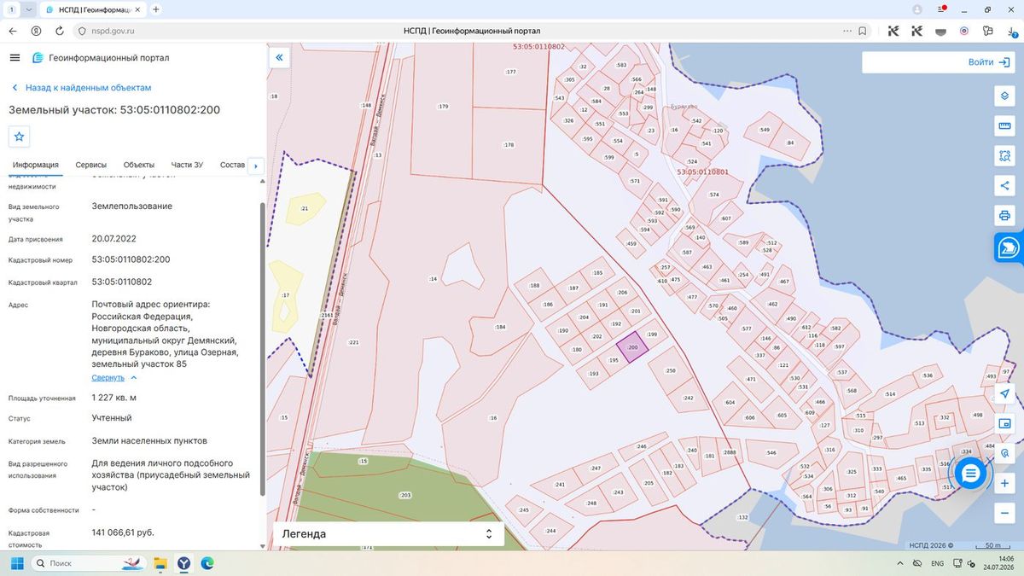Viewport: 1024px width, 576px height.
Task: Bookmark this page in address bar
Action: [863, 31]
